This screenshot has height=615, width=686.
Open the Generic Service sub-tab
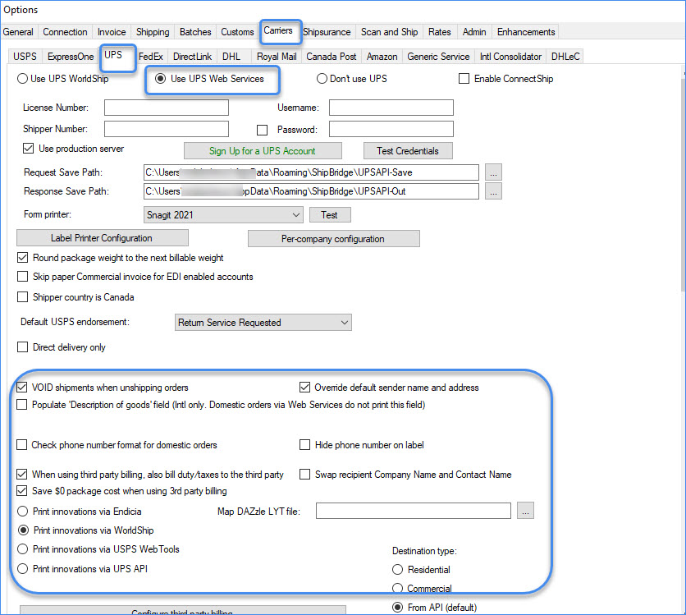pos(438,57)
